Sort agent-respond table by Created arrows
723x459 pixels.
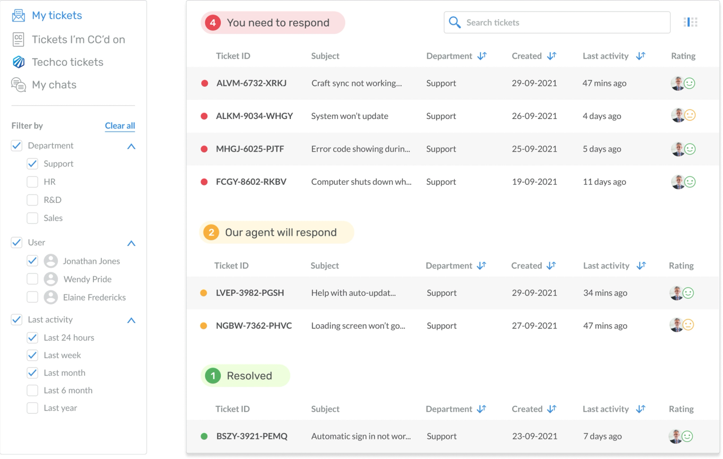tap(551, 266)
